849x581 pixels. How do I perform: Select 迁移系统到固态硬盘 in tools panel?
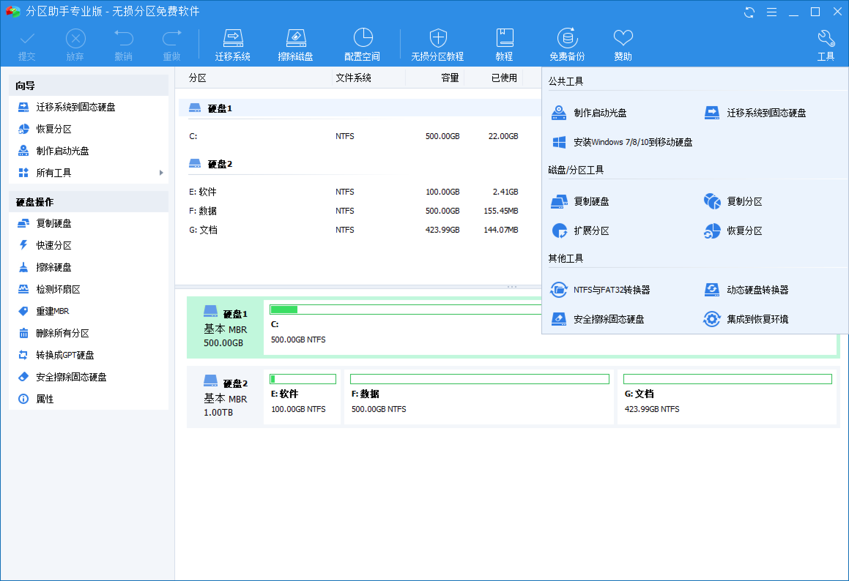tap(755, 113)
